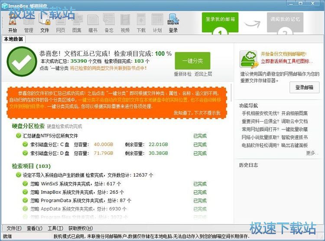325x241 pixels.
Task: Click the 硬盘分区检索 heading
Action: (x=28, y=126)
